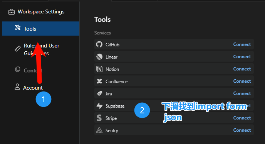Screen dimensions: 265x144
Task: Click the Services section label
Action: click(102, 33)
